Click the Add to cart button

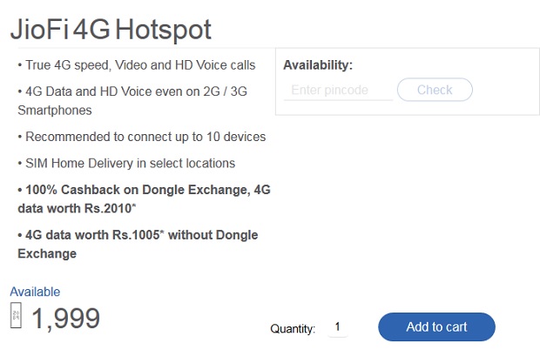(436, 327)
